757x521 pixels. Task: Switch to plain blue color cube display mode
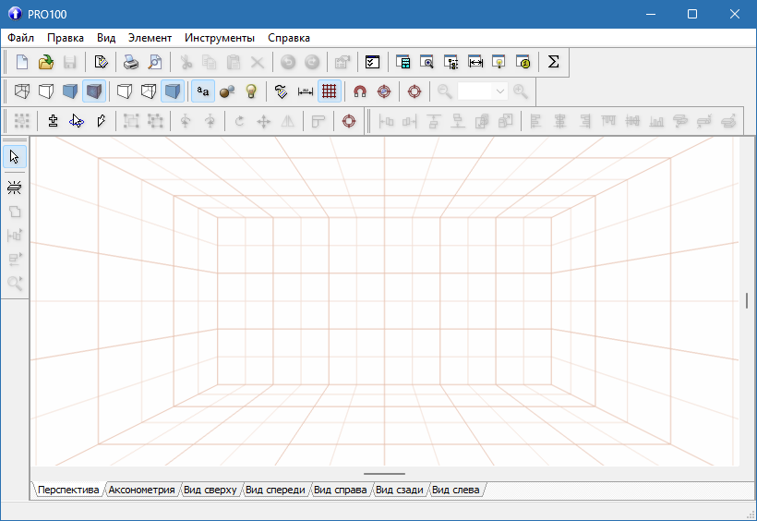coord(70,91)
